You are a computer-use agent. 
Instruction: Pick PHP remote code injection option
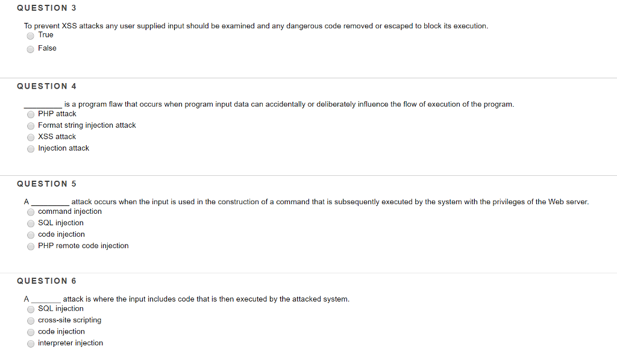pos(30,246)
